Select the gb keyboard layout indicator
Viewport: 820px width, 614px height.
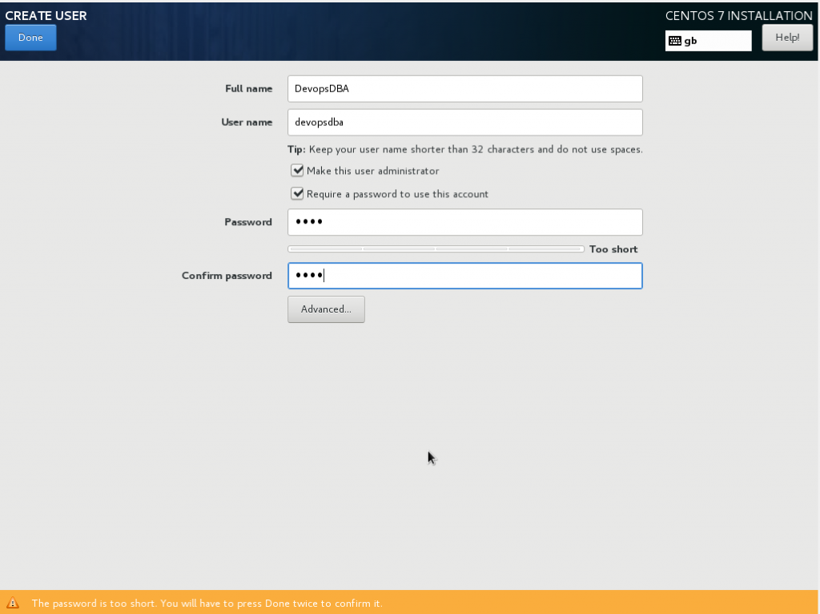(708, 41)
